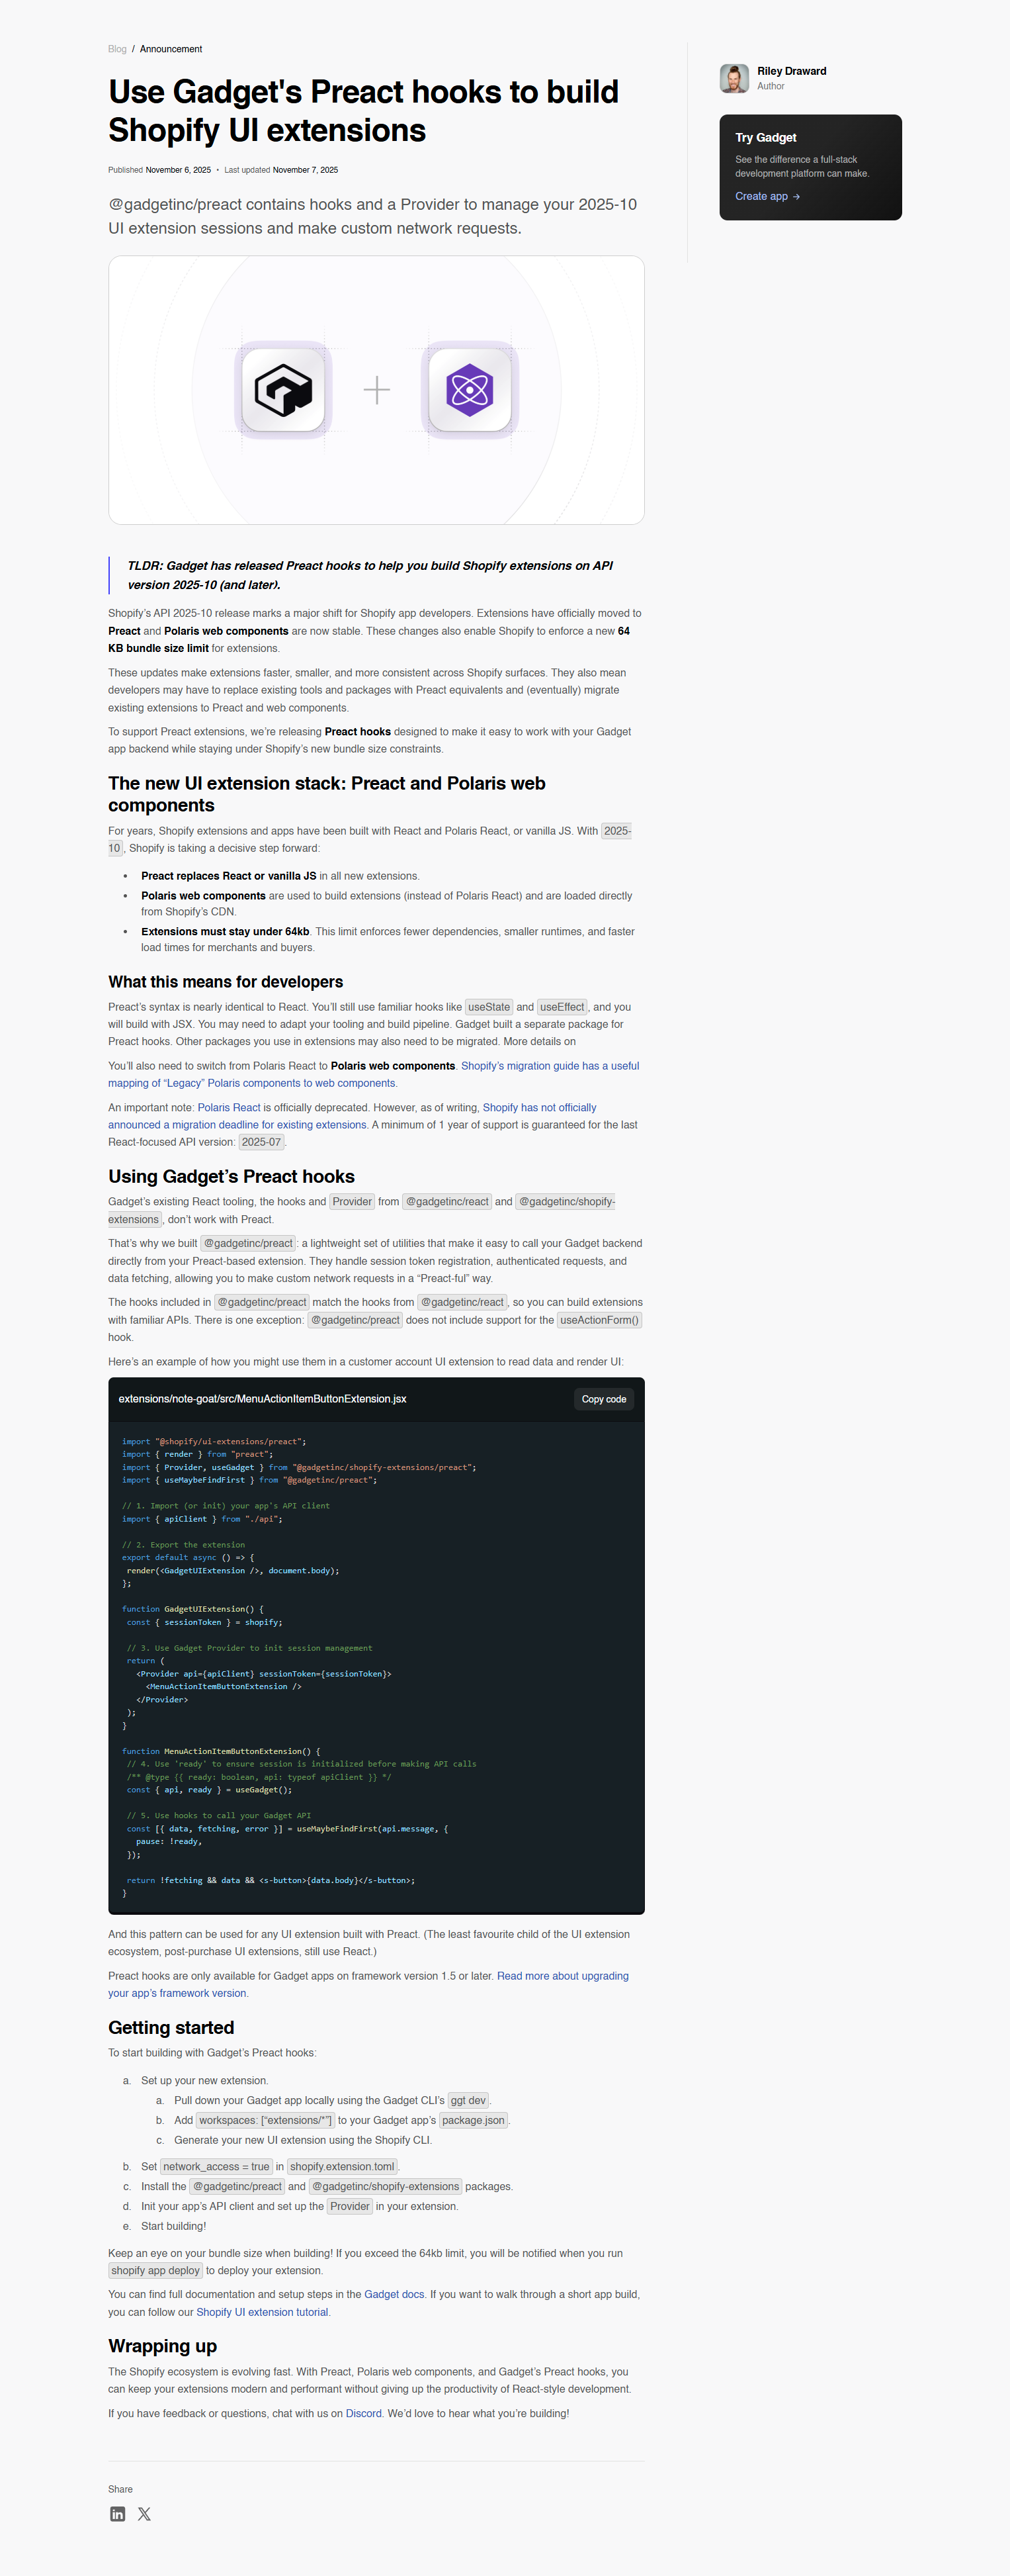Image resolution: width=1010 pixels, height=2576 pixels.
Task: Share the post on X
Action: pos(145,2513)
